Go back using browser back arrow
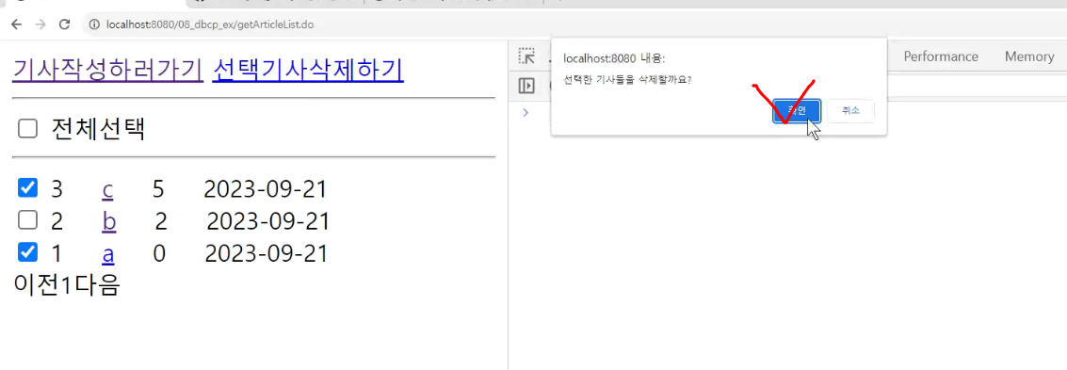Image resolution: width=1067 pixels, height=370 pixels. coord(17,25)
